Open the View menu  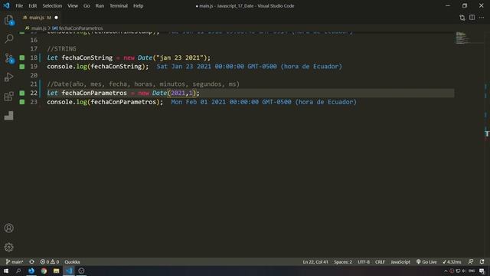[x=73, y=5]
